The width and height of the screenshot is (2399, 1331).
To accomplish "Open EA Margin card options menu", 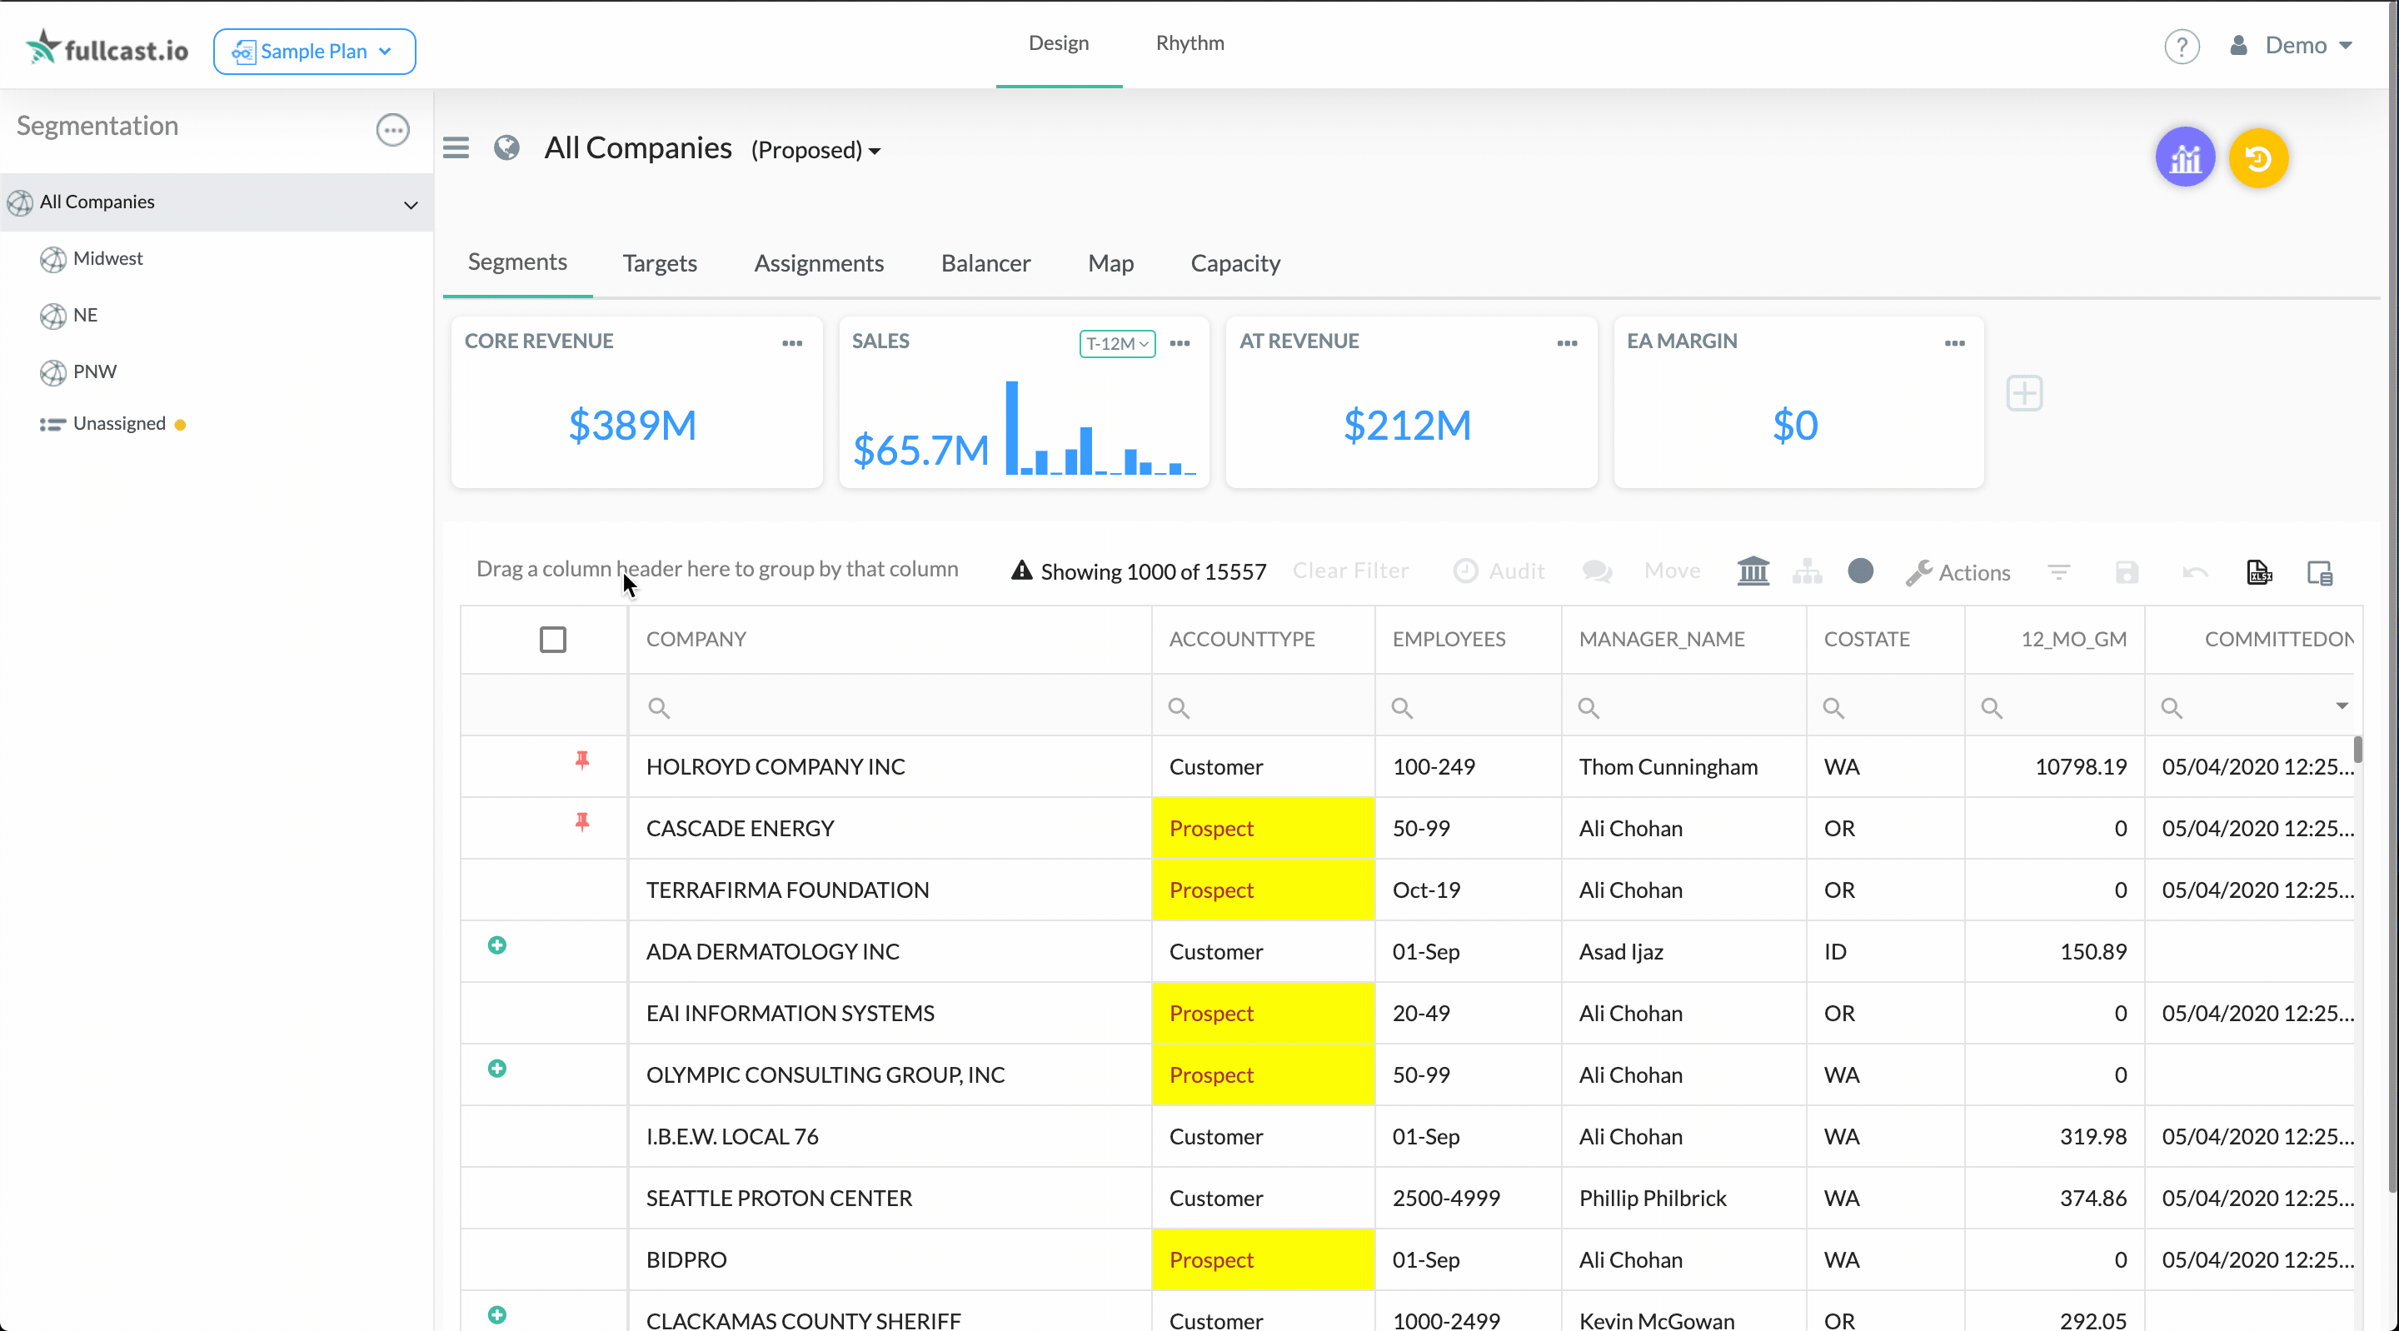I will [1955, 343].
